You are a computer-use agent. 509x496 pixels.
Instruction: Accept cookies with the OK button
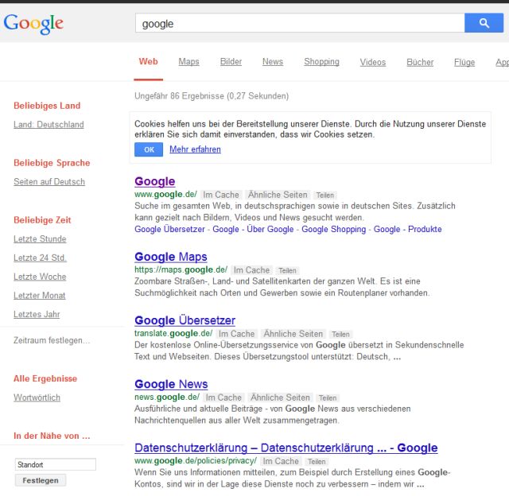(x=149, y=149)
